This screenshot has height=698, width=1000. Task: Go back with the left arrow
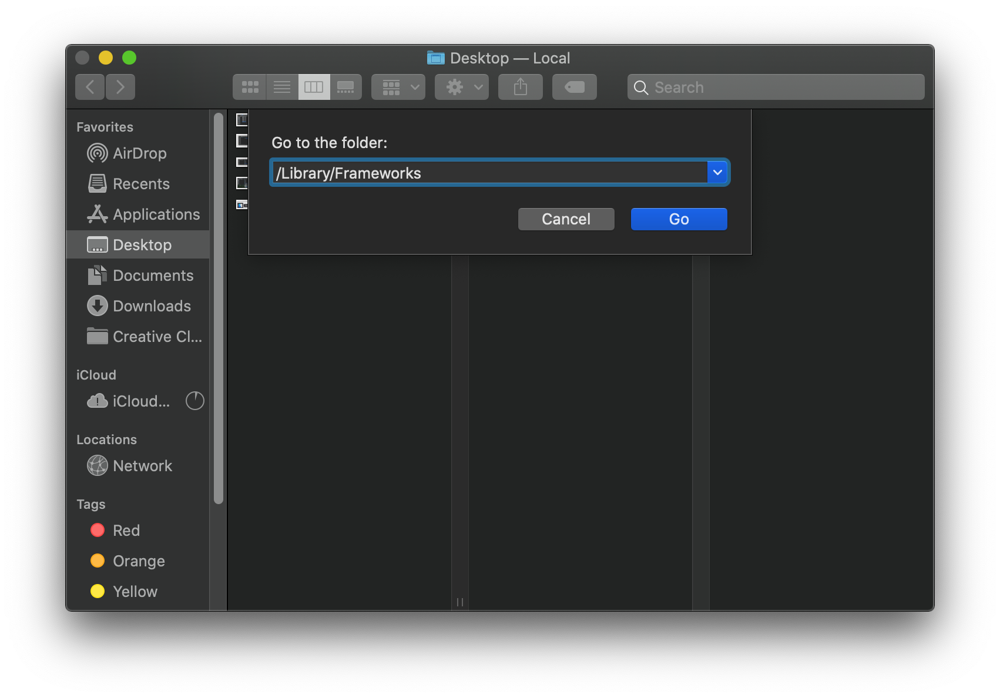pos(90,87)
